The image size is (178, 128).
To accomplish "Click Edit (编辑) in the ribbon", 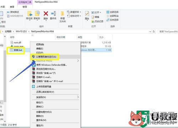I will [x=95, y=17].
